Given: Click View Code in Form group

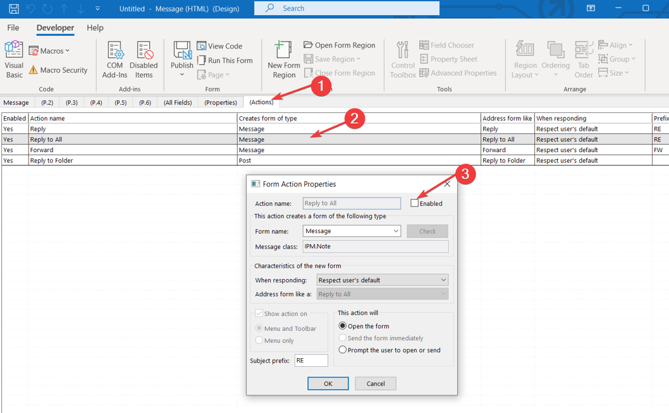Looking at the screenshot, I should (219, 46).
